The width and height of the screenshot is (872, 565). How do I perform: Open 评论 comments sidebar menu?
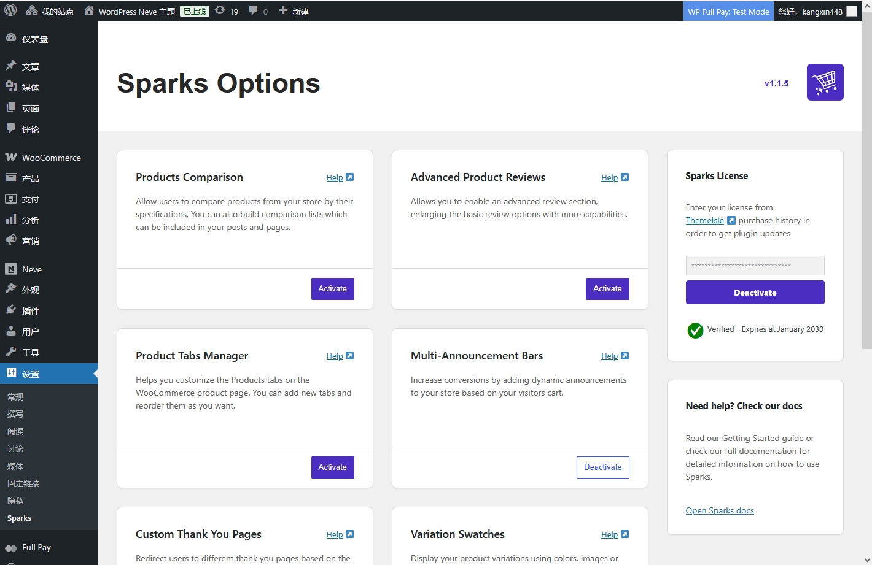[x=49, y=129]
